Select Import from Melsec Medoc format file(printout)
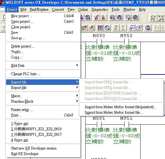Viewport: 165px width, 159px height. 121,107
